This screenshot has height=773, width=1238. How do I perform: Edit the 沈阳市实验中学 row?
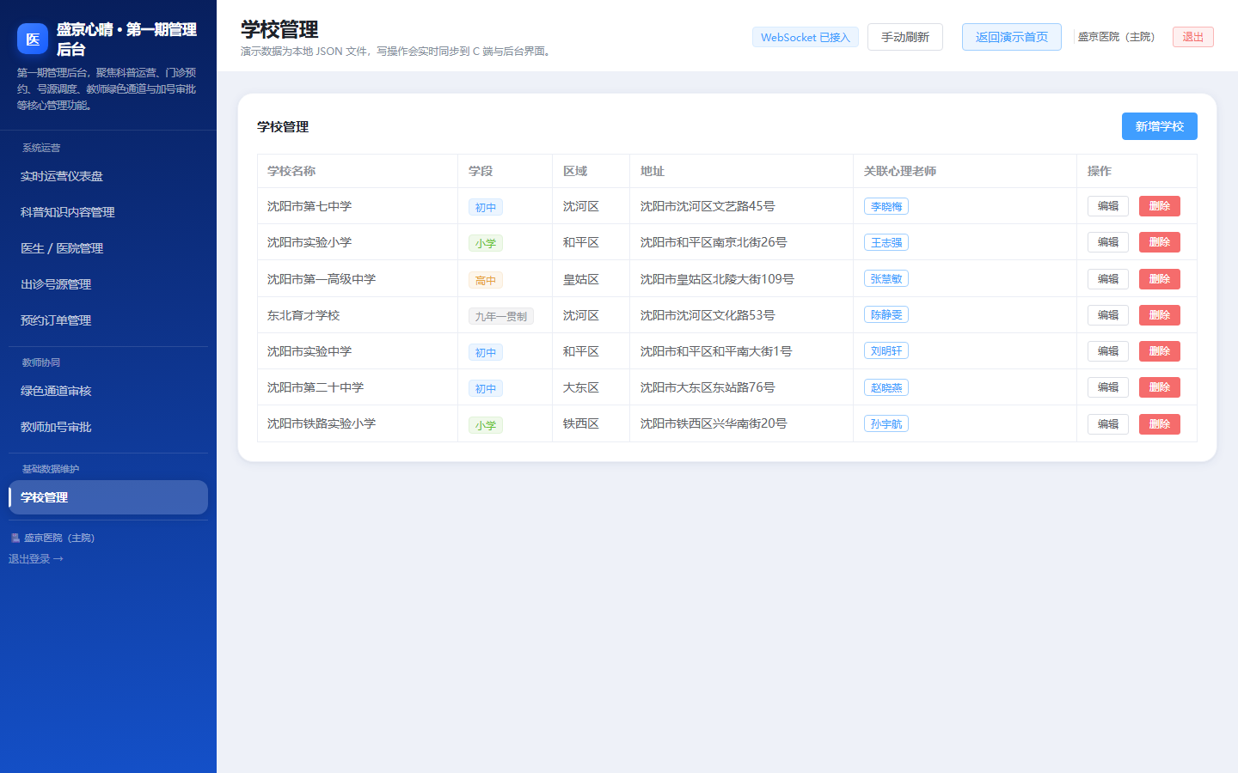1108,351
